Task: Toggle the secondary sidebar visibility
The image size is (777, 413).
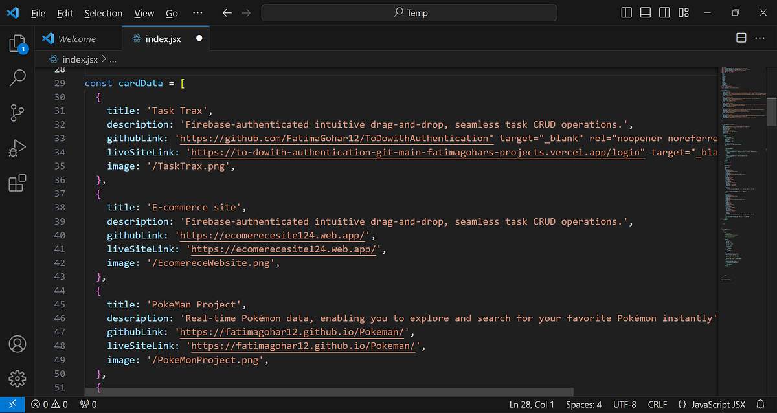Action: (664, 12)
